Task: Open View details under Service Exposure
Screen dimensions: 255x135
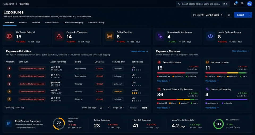Action: [x=212, y=81]
